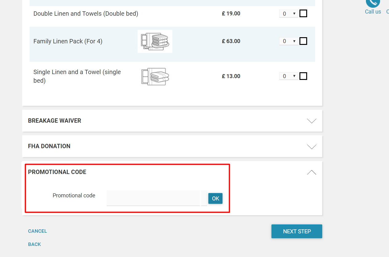
Task: Click OK to apply the promotional code
Action: [x=215, y=198]
